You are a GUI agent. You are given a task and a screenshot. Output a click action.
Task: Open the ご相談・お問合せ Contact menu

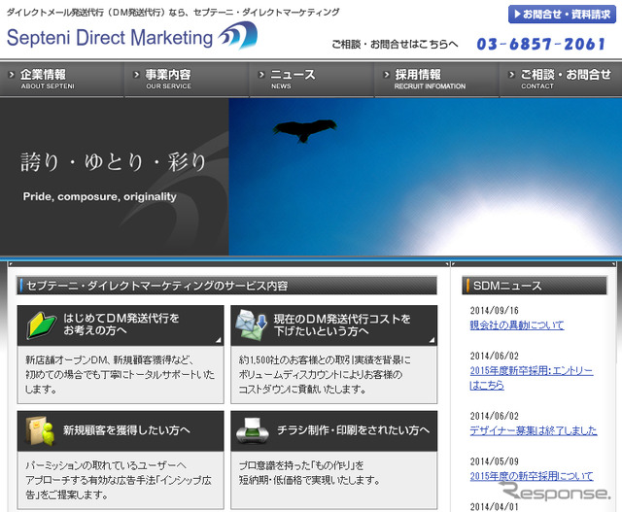560,79
